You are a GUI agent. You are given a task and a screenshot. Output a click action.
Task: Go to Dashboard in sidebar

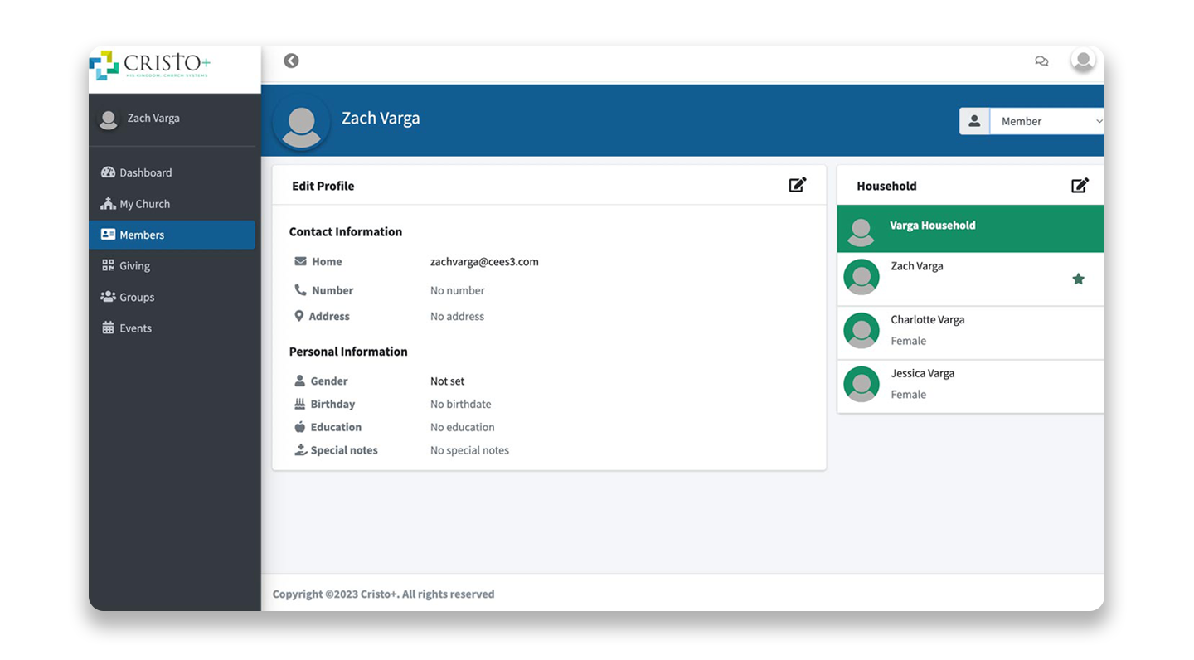[x=145, y=172]
